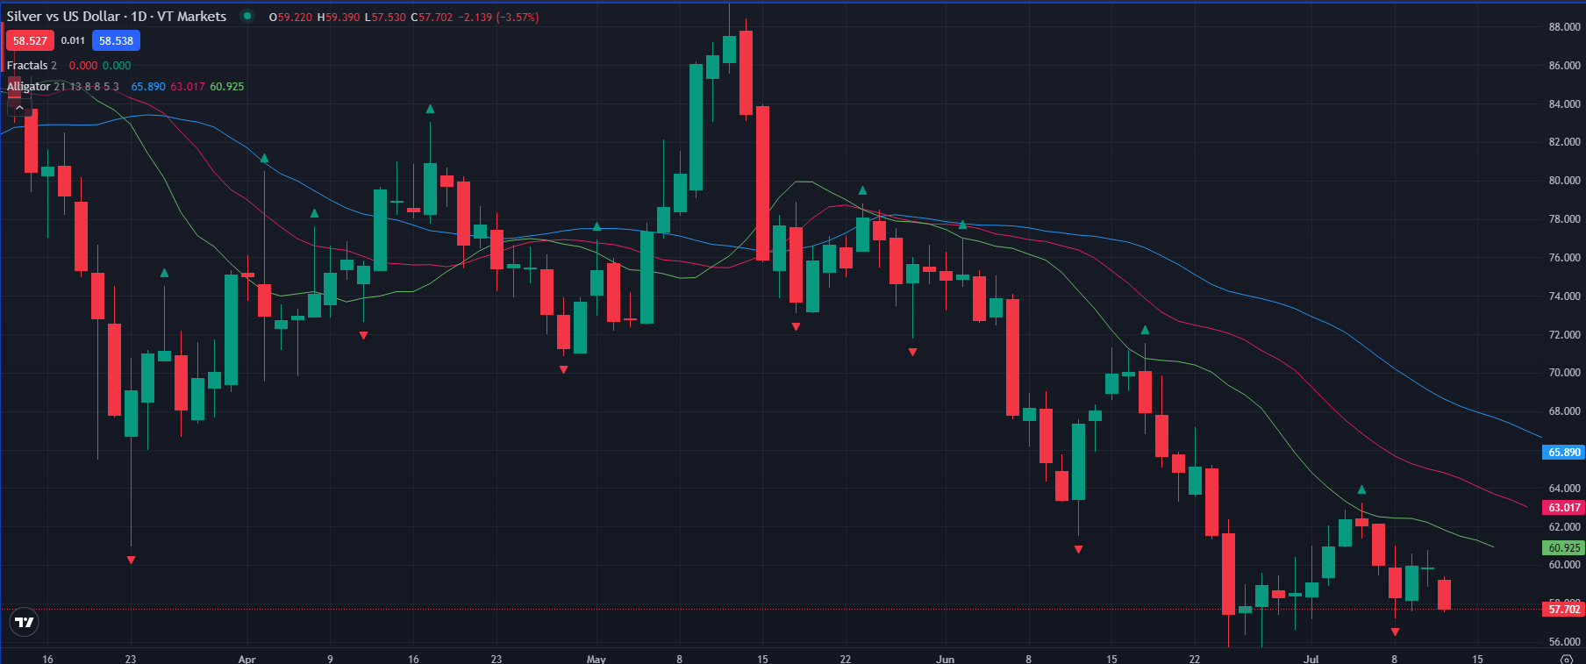
Task: Click the 74.000 price axis label
Action: tap(1565, 296)
